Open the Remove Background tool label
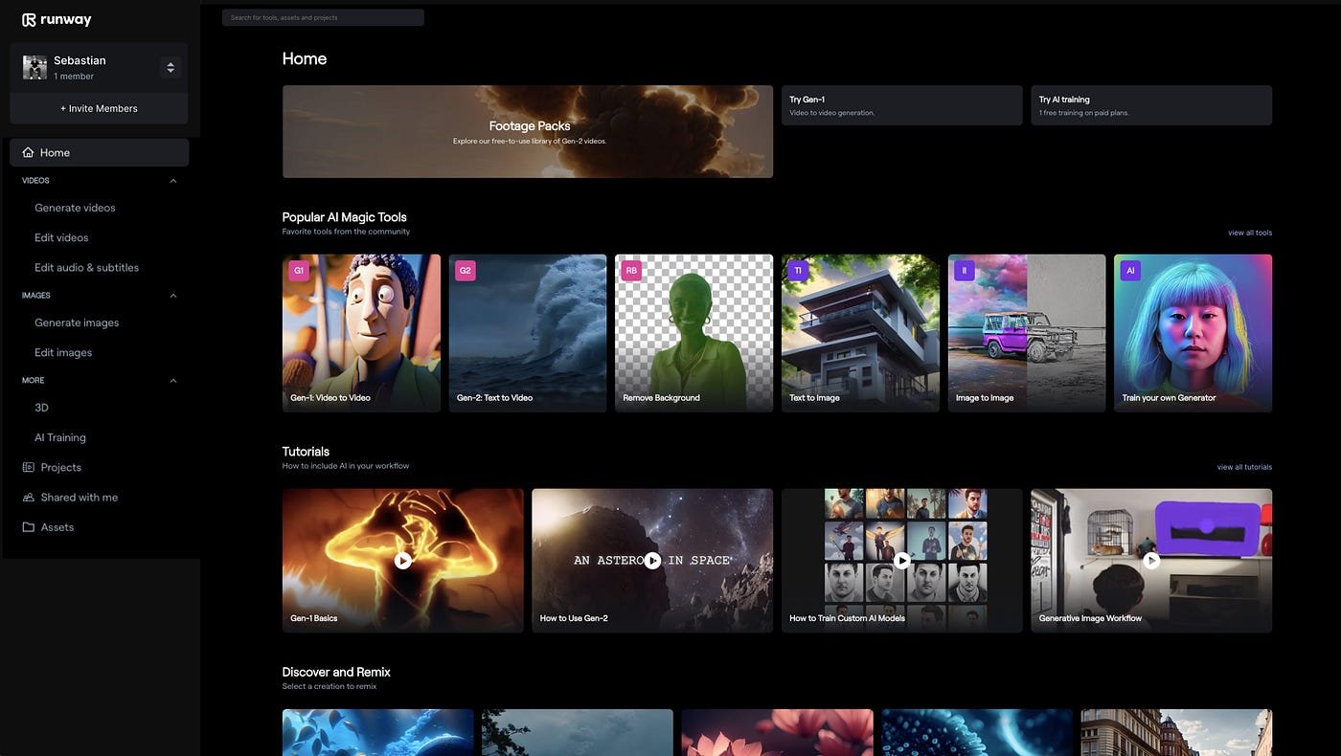This screenshot has width=1341, height=756. (x=662, y=398)
